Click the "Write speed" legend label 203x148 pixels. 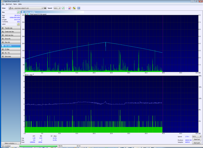pos(43,14)
